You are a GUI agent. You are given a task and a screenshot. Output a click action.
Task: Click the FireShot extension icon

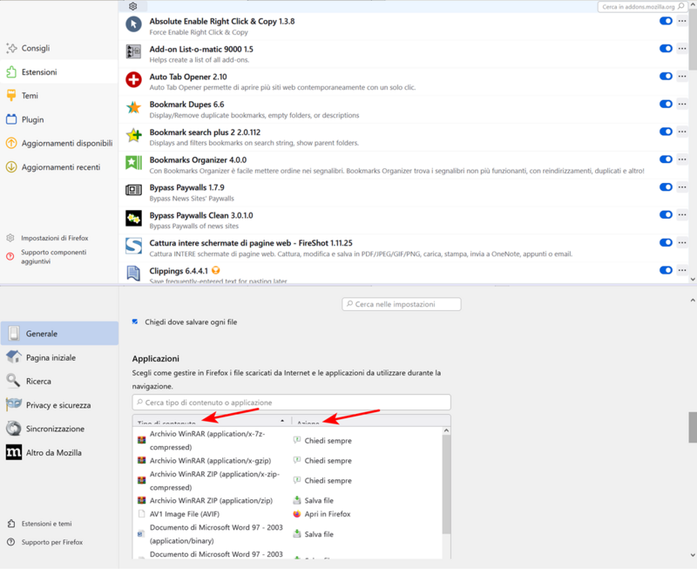pyautogui.click(x=133, y=246)
